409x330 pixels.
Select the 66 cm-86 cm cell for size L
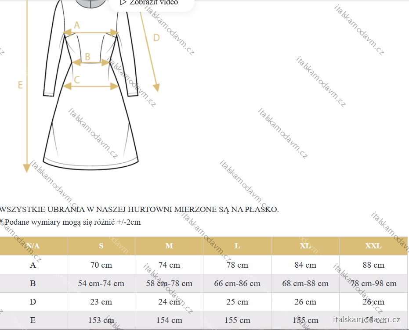(237, 283)
